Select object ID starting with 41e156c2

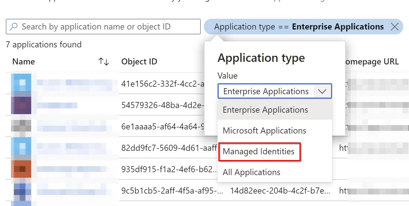[x=163, y=83]
